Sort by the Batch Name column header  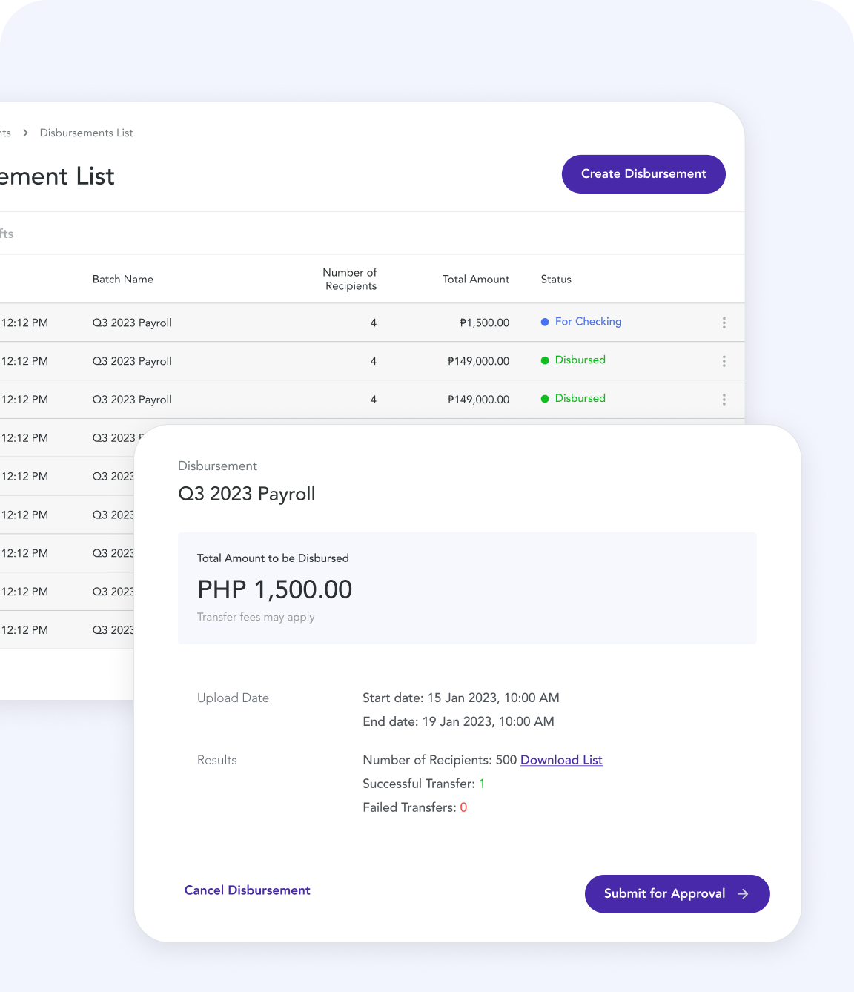pyautogui.click(x=123, y=280)
